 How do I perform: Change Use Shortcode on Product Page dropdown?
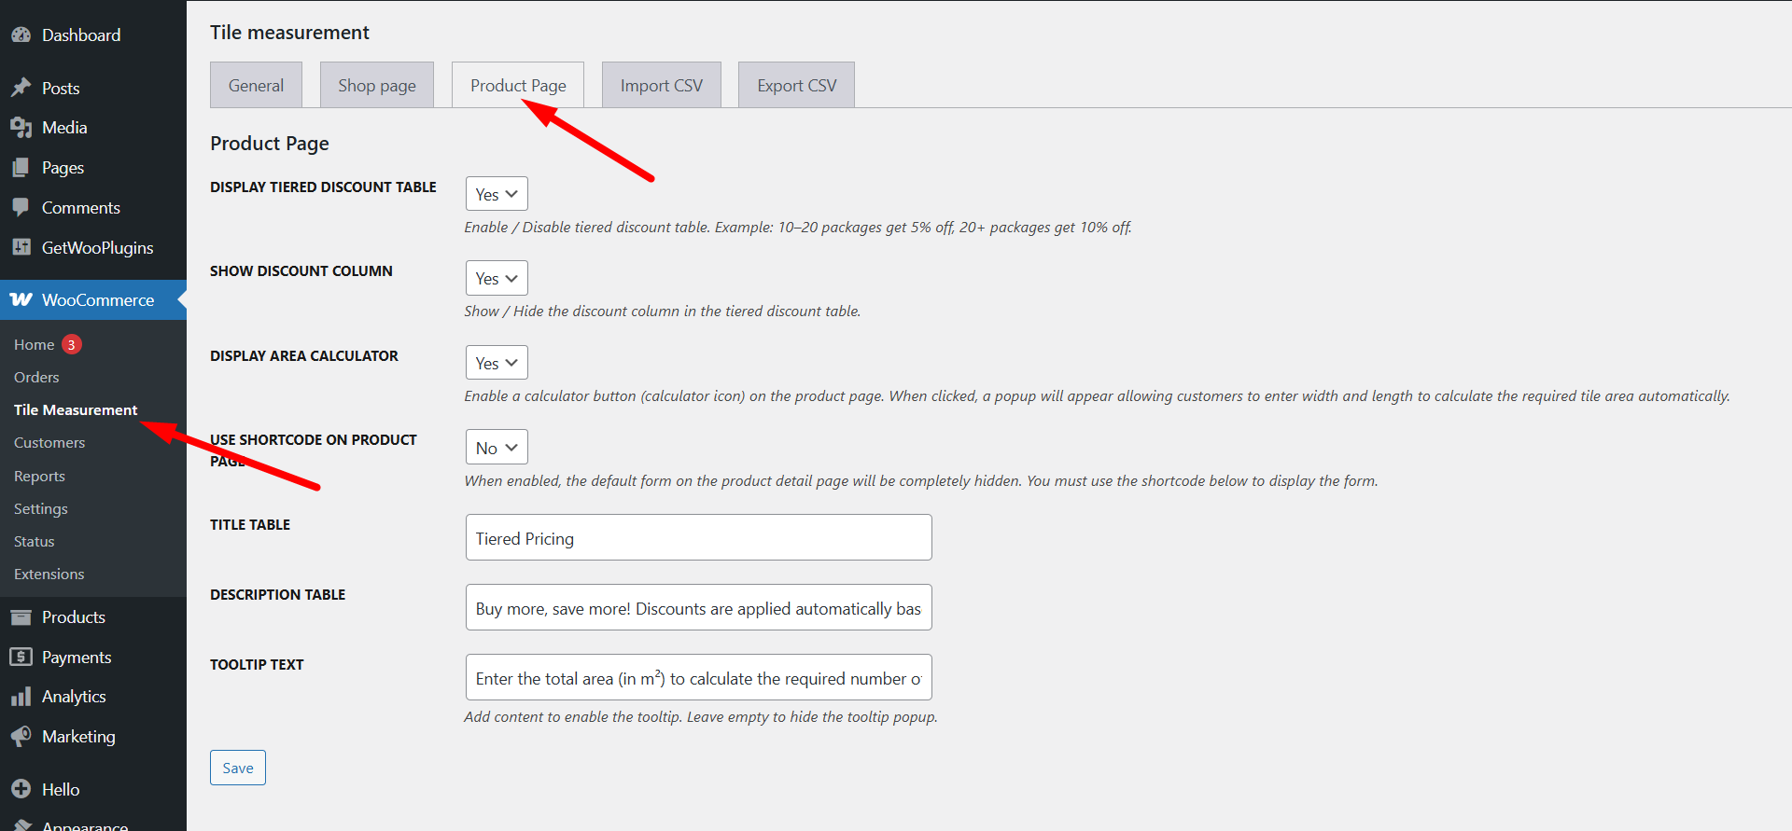click(x=497, y=448)
